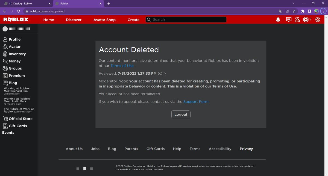Go back with the browser back arrow
328x176 pixels.
[x=5, y=11]
